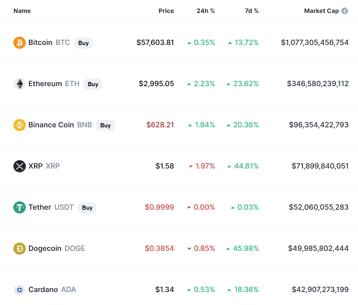Click the Ethereum diamond logo icon
The image size is (358, 305).
point(19,84)
